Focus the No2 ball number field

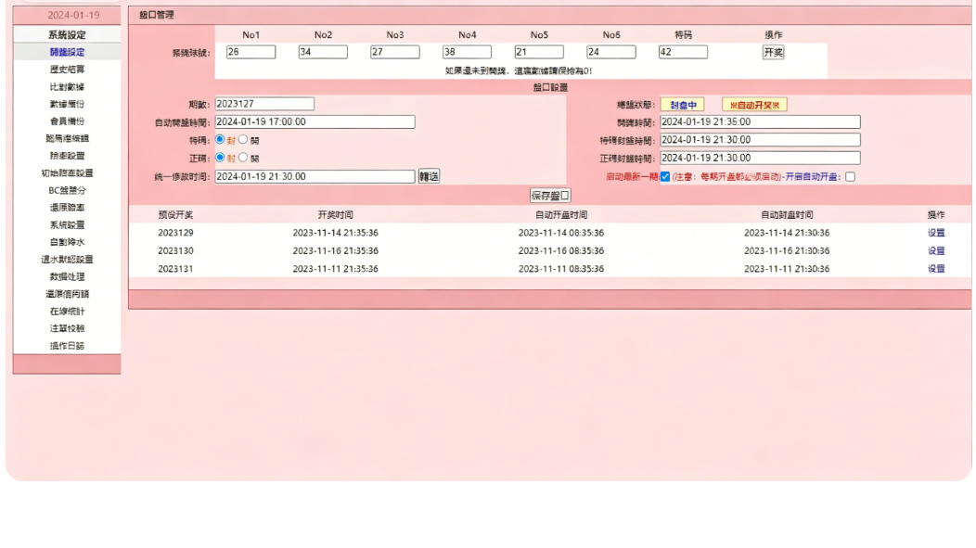pyautogui.click(x=323, y=52)
